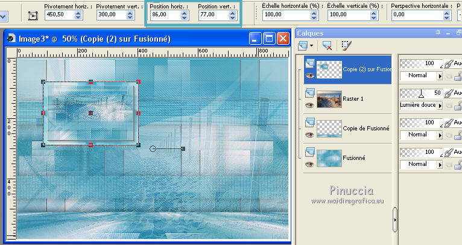Click Échelle verticale spinner arrows
The width and height of the screenshot is (462, 245).
374,15
